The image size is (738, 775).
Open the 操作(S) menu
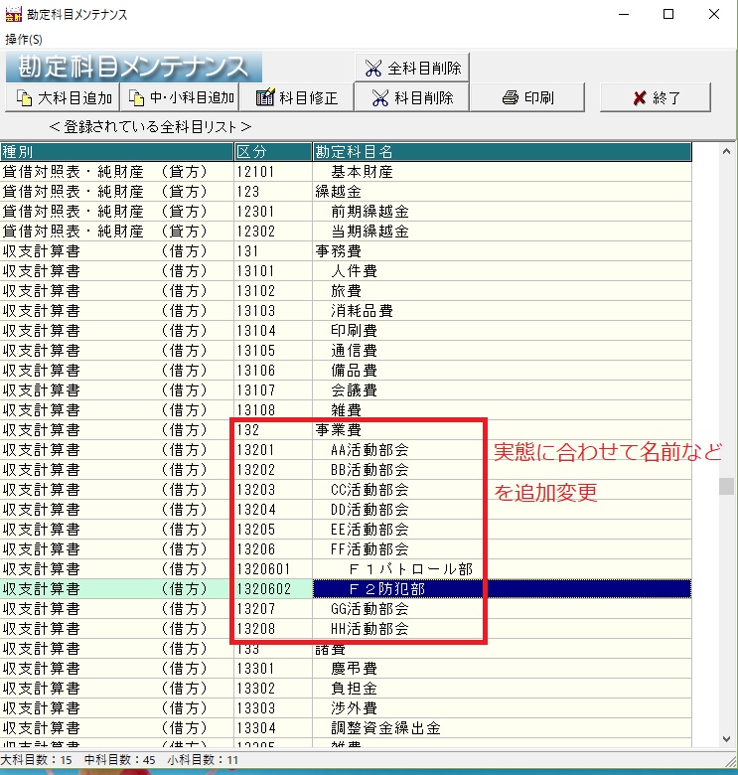point(24,39)
